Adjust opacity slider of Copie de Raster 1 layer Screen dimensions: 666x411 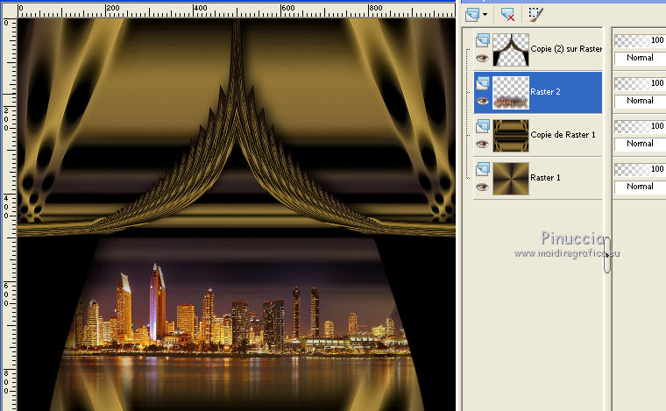pos(640,126)
